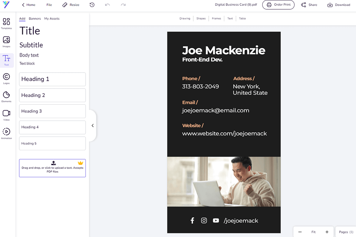
Task: Click the Share button
Action: 309,5
